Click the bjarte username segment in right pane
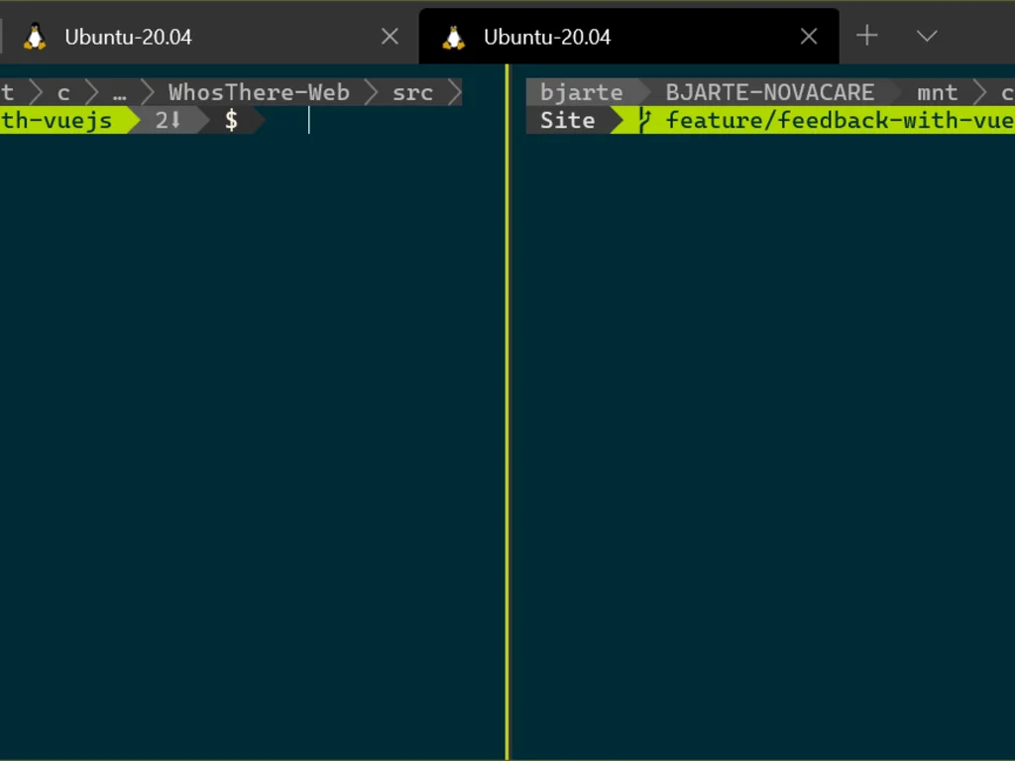Screen dimensions: 1015x761 pos(581,92)
